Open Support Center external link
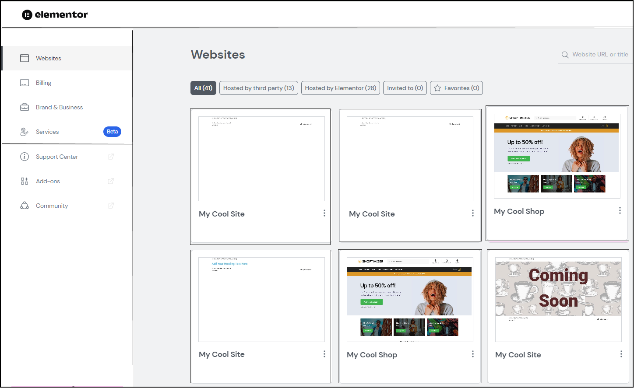 click(x=110, y=156)
